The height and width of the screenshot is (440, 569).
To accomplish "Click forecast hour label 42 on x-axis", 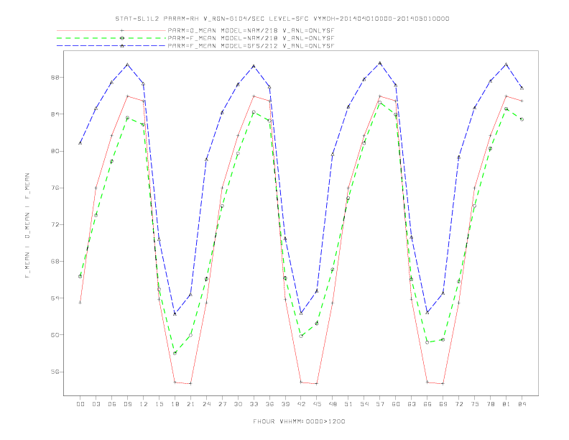I will coord(301,404).
